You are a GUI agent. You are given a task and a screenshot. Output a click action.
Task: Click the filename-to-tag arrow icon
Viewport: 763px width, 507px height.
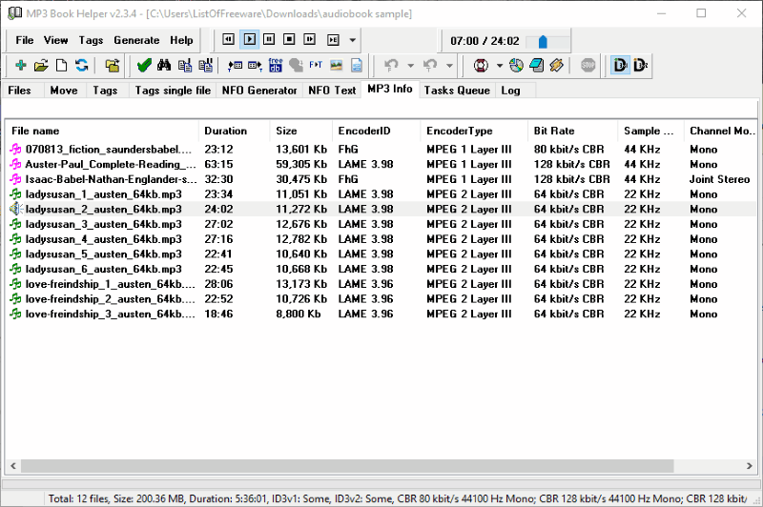(x=255, y=65)
